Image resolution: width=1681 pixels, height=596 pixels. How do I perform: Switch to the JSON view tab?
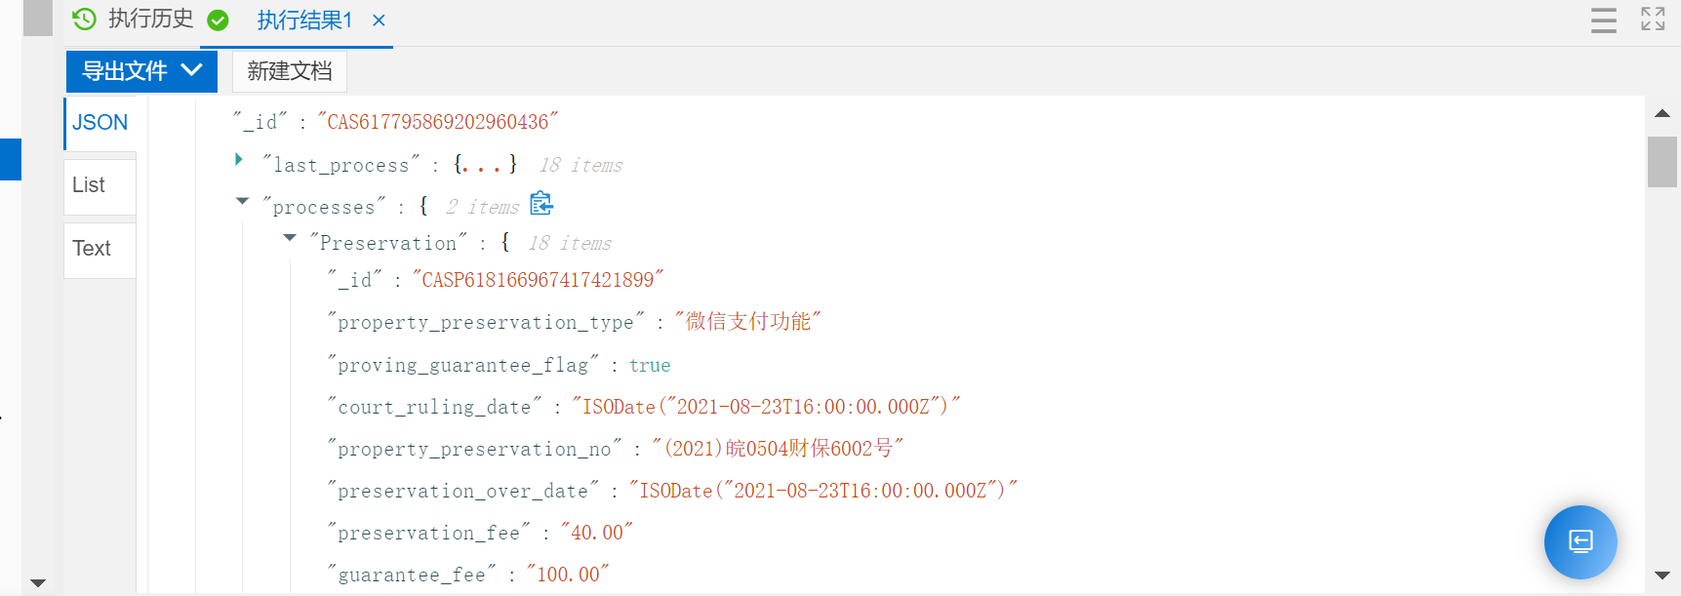(100, 123)
